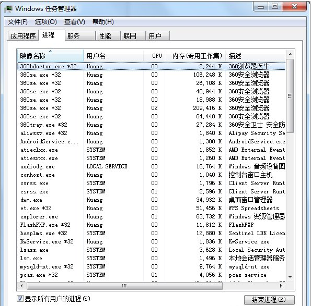Select the mysqld-nt.exe *32 process
Screen dimensions: 311x306
coord(152,266)
